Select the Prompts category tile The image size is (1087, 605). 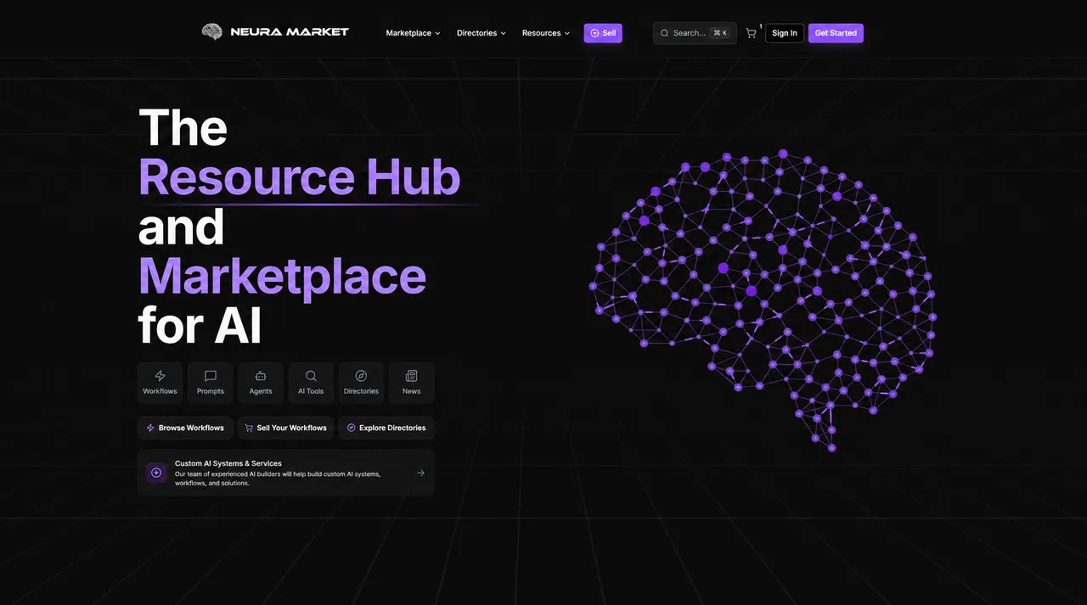pos(211,383)
